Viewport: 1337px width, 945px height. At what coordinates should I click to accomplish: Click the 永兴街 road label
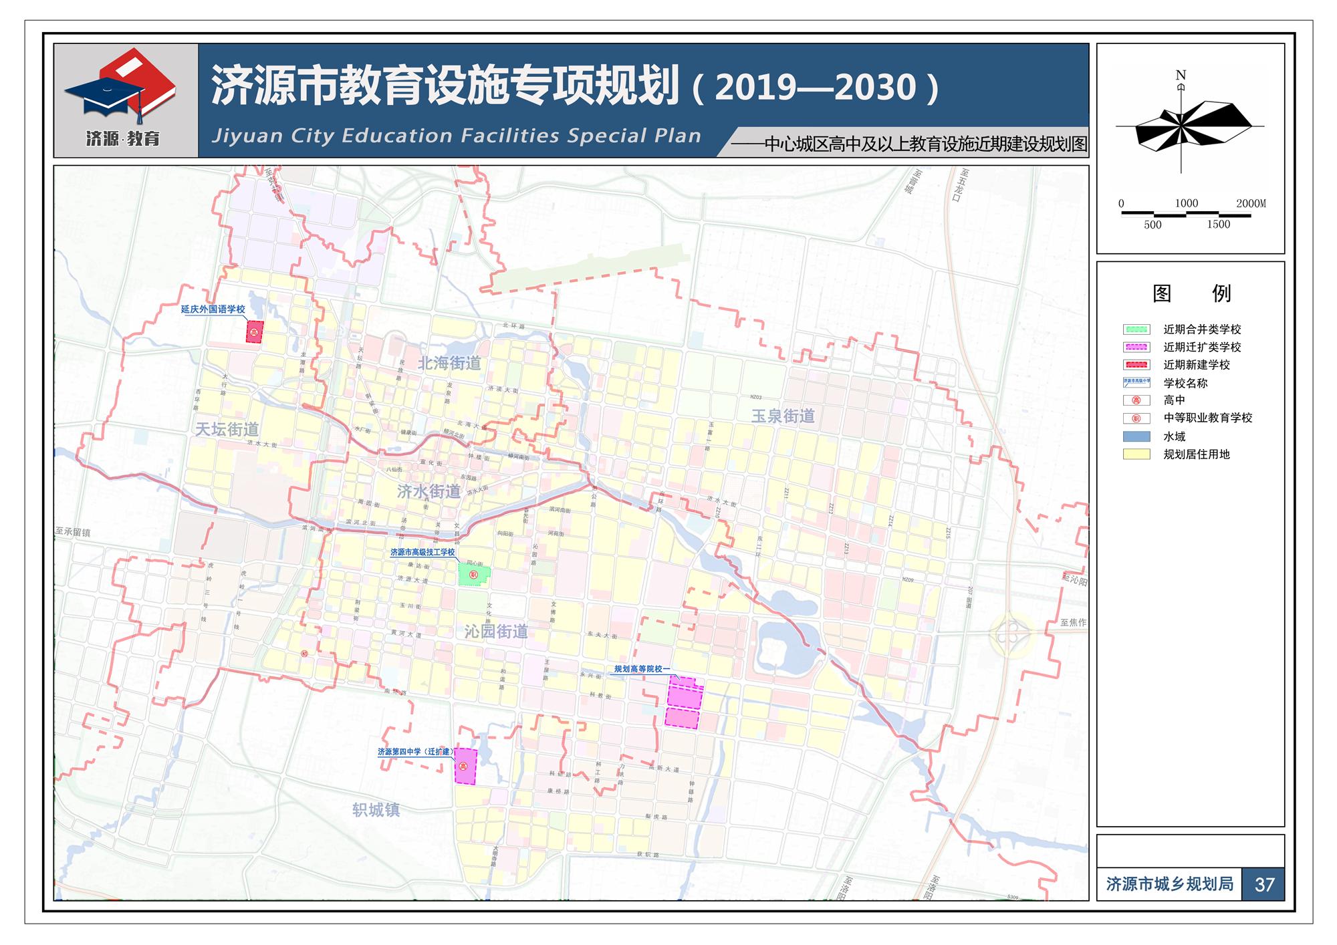(x=591, y=676)
